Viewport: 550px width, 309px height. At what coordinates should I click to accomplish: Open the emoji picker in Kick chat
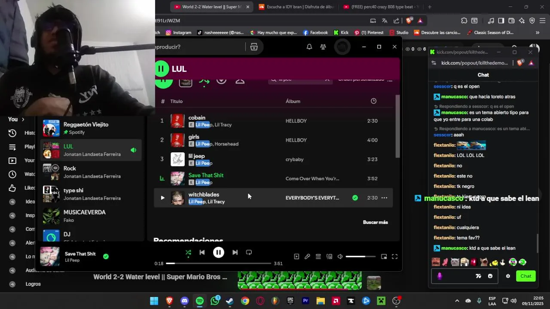coord(490,276)
